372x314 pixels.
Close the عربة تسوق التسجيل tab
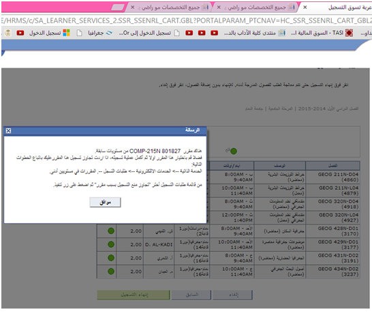305,8
